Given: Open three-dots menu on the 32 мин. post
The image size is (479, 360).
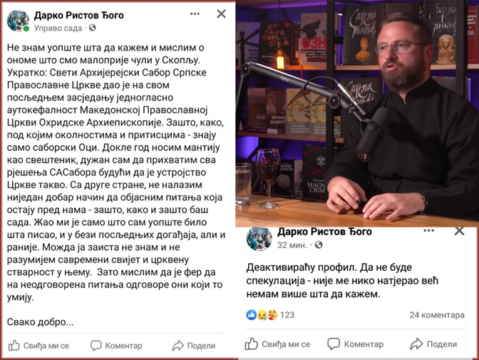Looking at the screenshot, I should click(428, 230).
